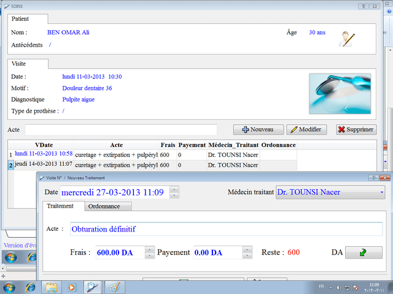The image size is (393, 294).
Task: Click the Modifier button with pencil
Action: pyautogui.click(x=306, y=129)
